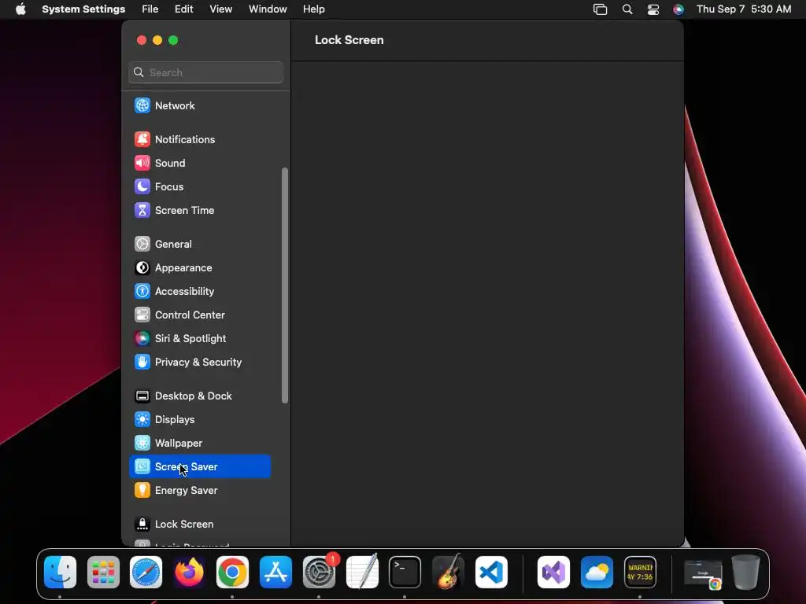This screenshot has height=604, width=806.
Task: Launch Google Chrome from the Dock
Action: pos(232,573)
